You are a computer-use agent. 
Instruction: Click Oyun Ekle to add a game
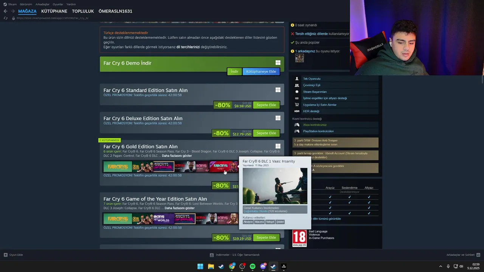tap(13, 255)
